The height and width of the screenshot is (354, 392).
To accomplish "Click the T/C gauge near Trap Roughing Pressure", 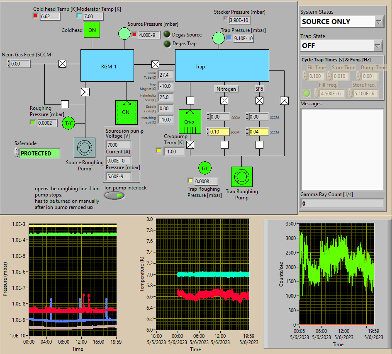I will (204, 168).
